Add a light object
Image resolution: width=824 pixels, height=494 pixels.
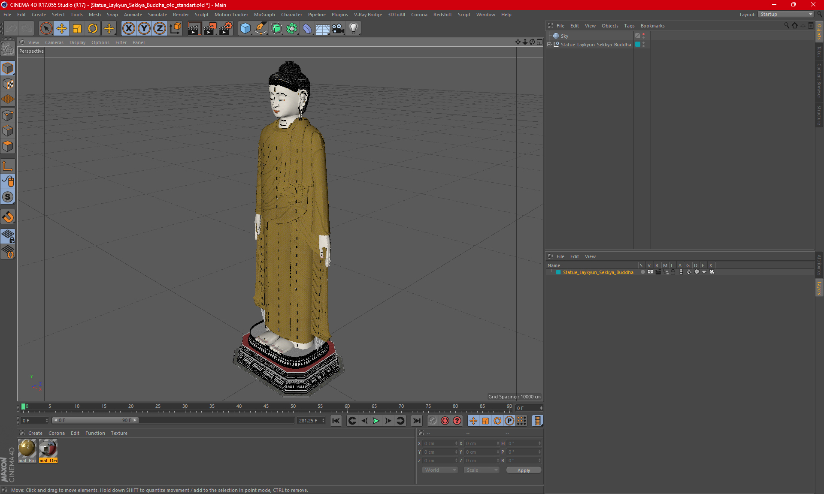pos(353,29)
